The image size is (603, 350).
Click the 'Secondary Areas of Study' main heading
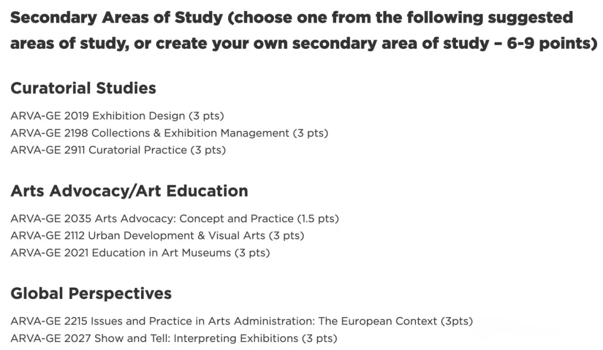pos(116,18)
